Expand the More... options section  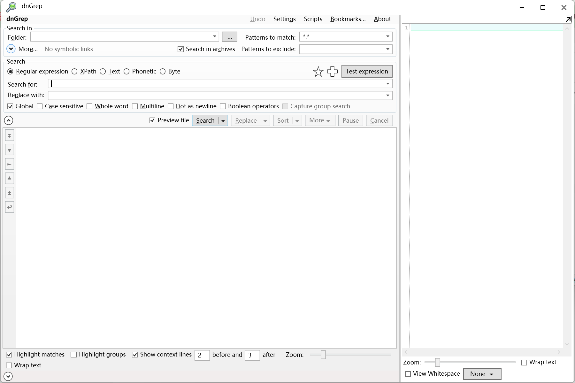tap(11, 49)
